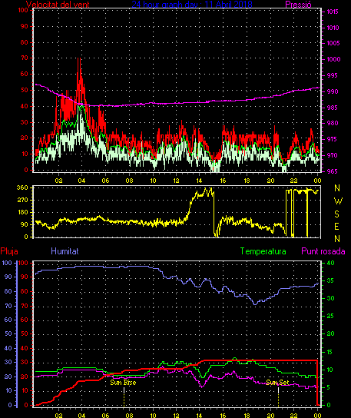Click the 1010 pressure axis value
Screen dimensions: 351x418
pos(333,28)
